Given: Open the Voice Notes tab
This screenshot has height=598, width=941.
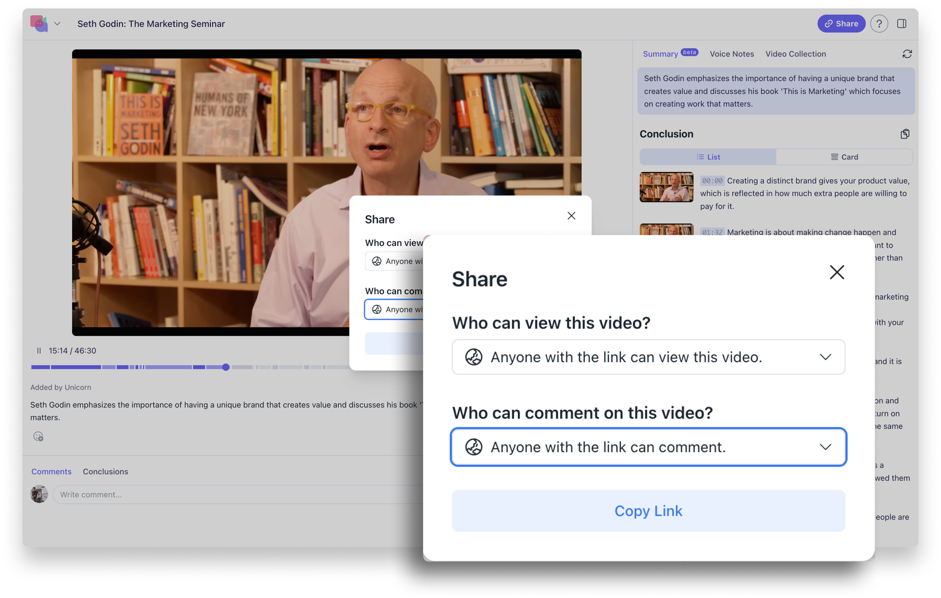Looking at the screenshot, I should pyautogui.click(x=732, y=54).
